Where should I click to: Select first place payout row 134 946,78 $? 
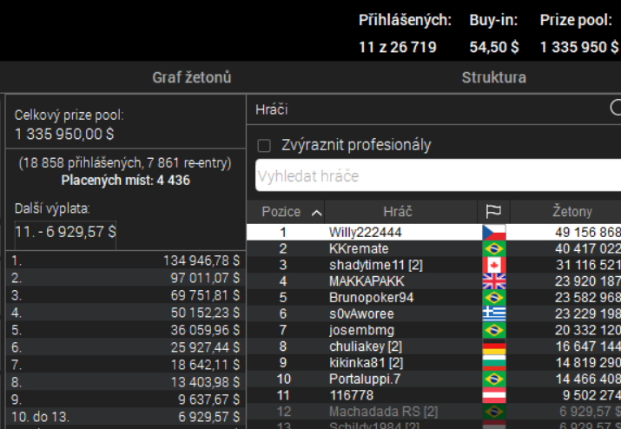pos(126,261)
